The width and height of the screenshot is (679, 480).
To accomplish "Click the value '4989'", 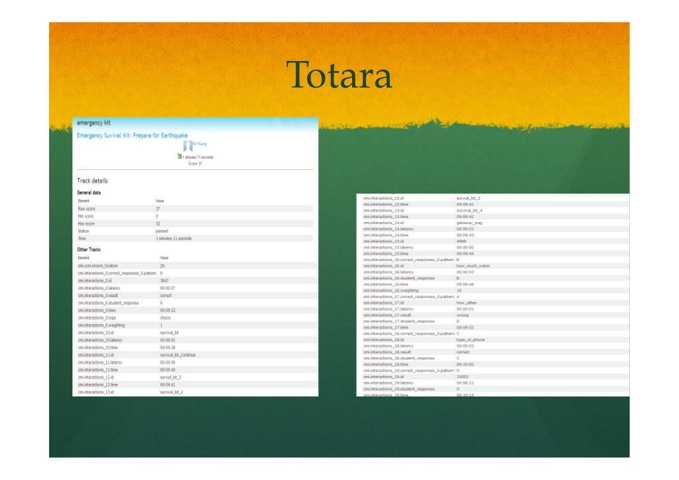I will pyautogui.click(x=462, y=241).
